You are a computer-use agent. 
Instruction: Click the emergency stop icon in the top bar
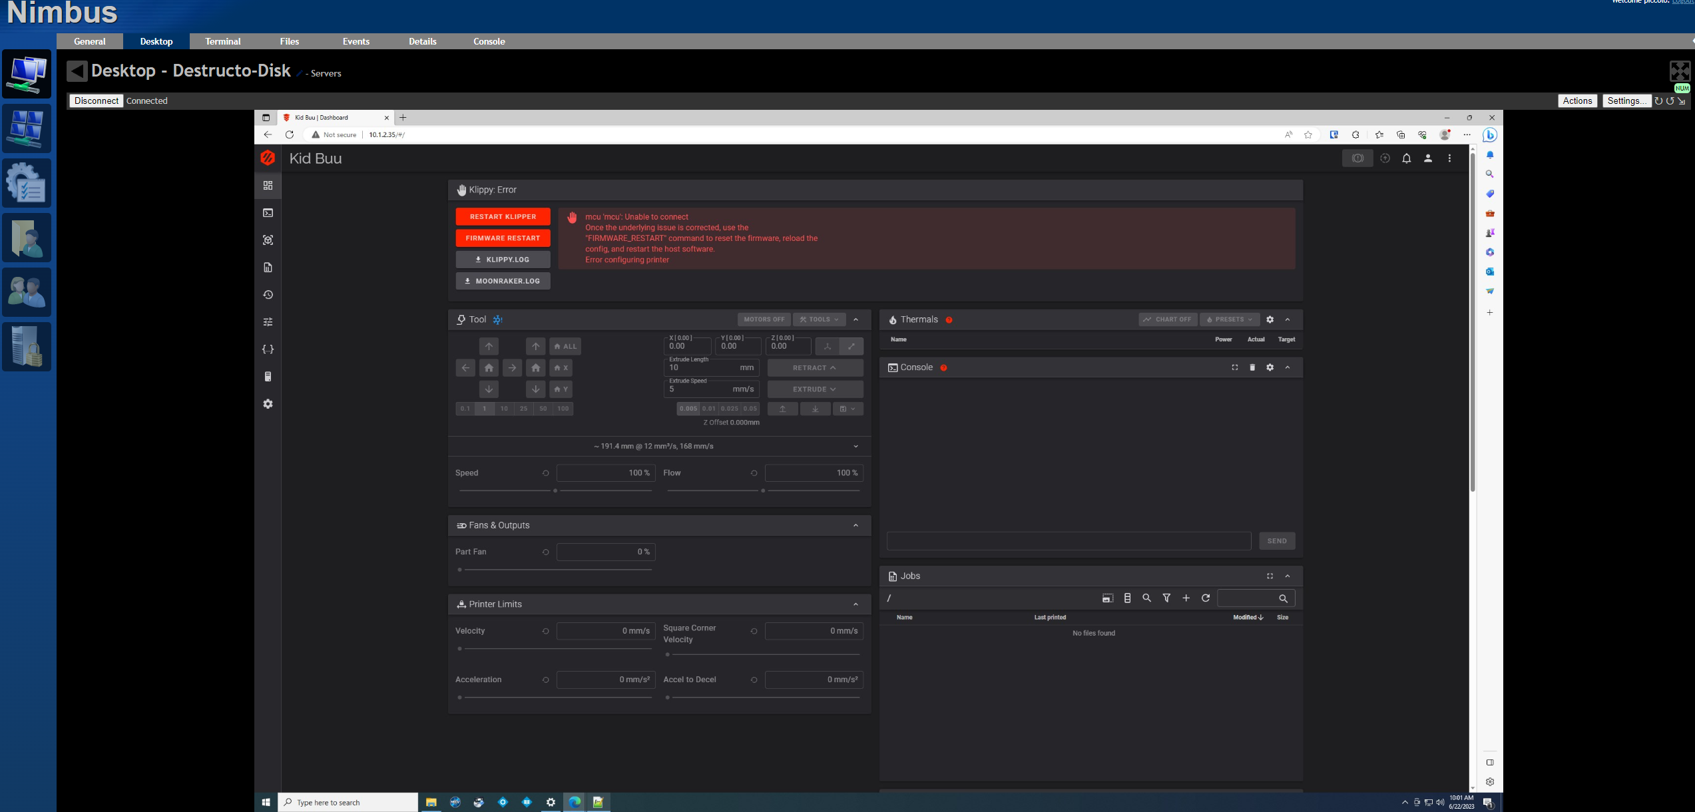pyautogui.click(x=1357, y=158)
